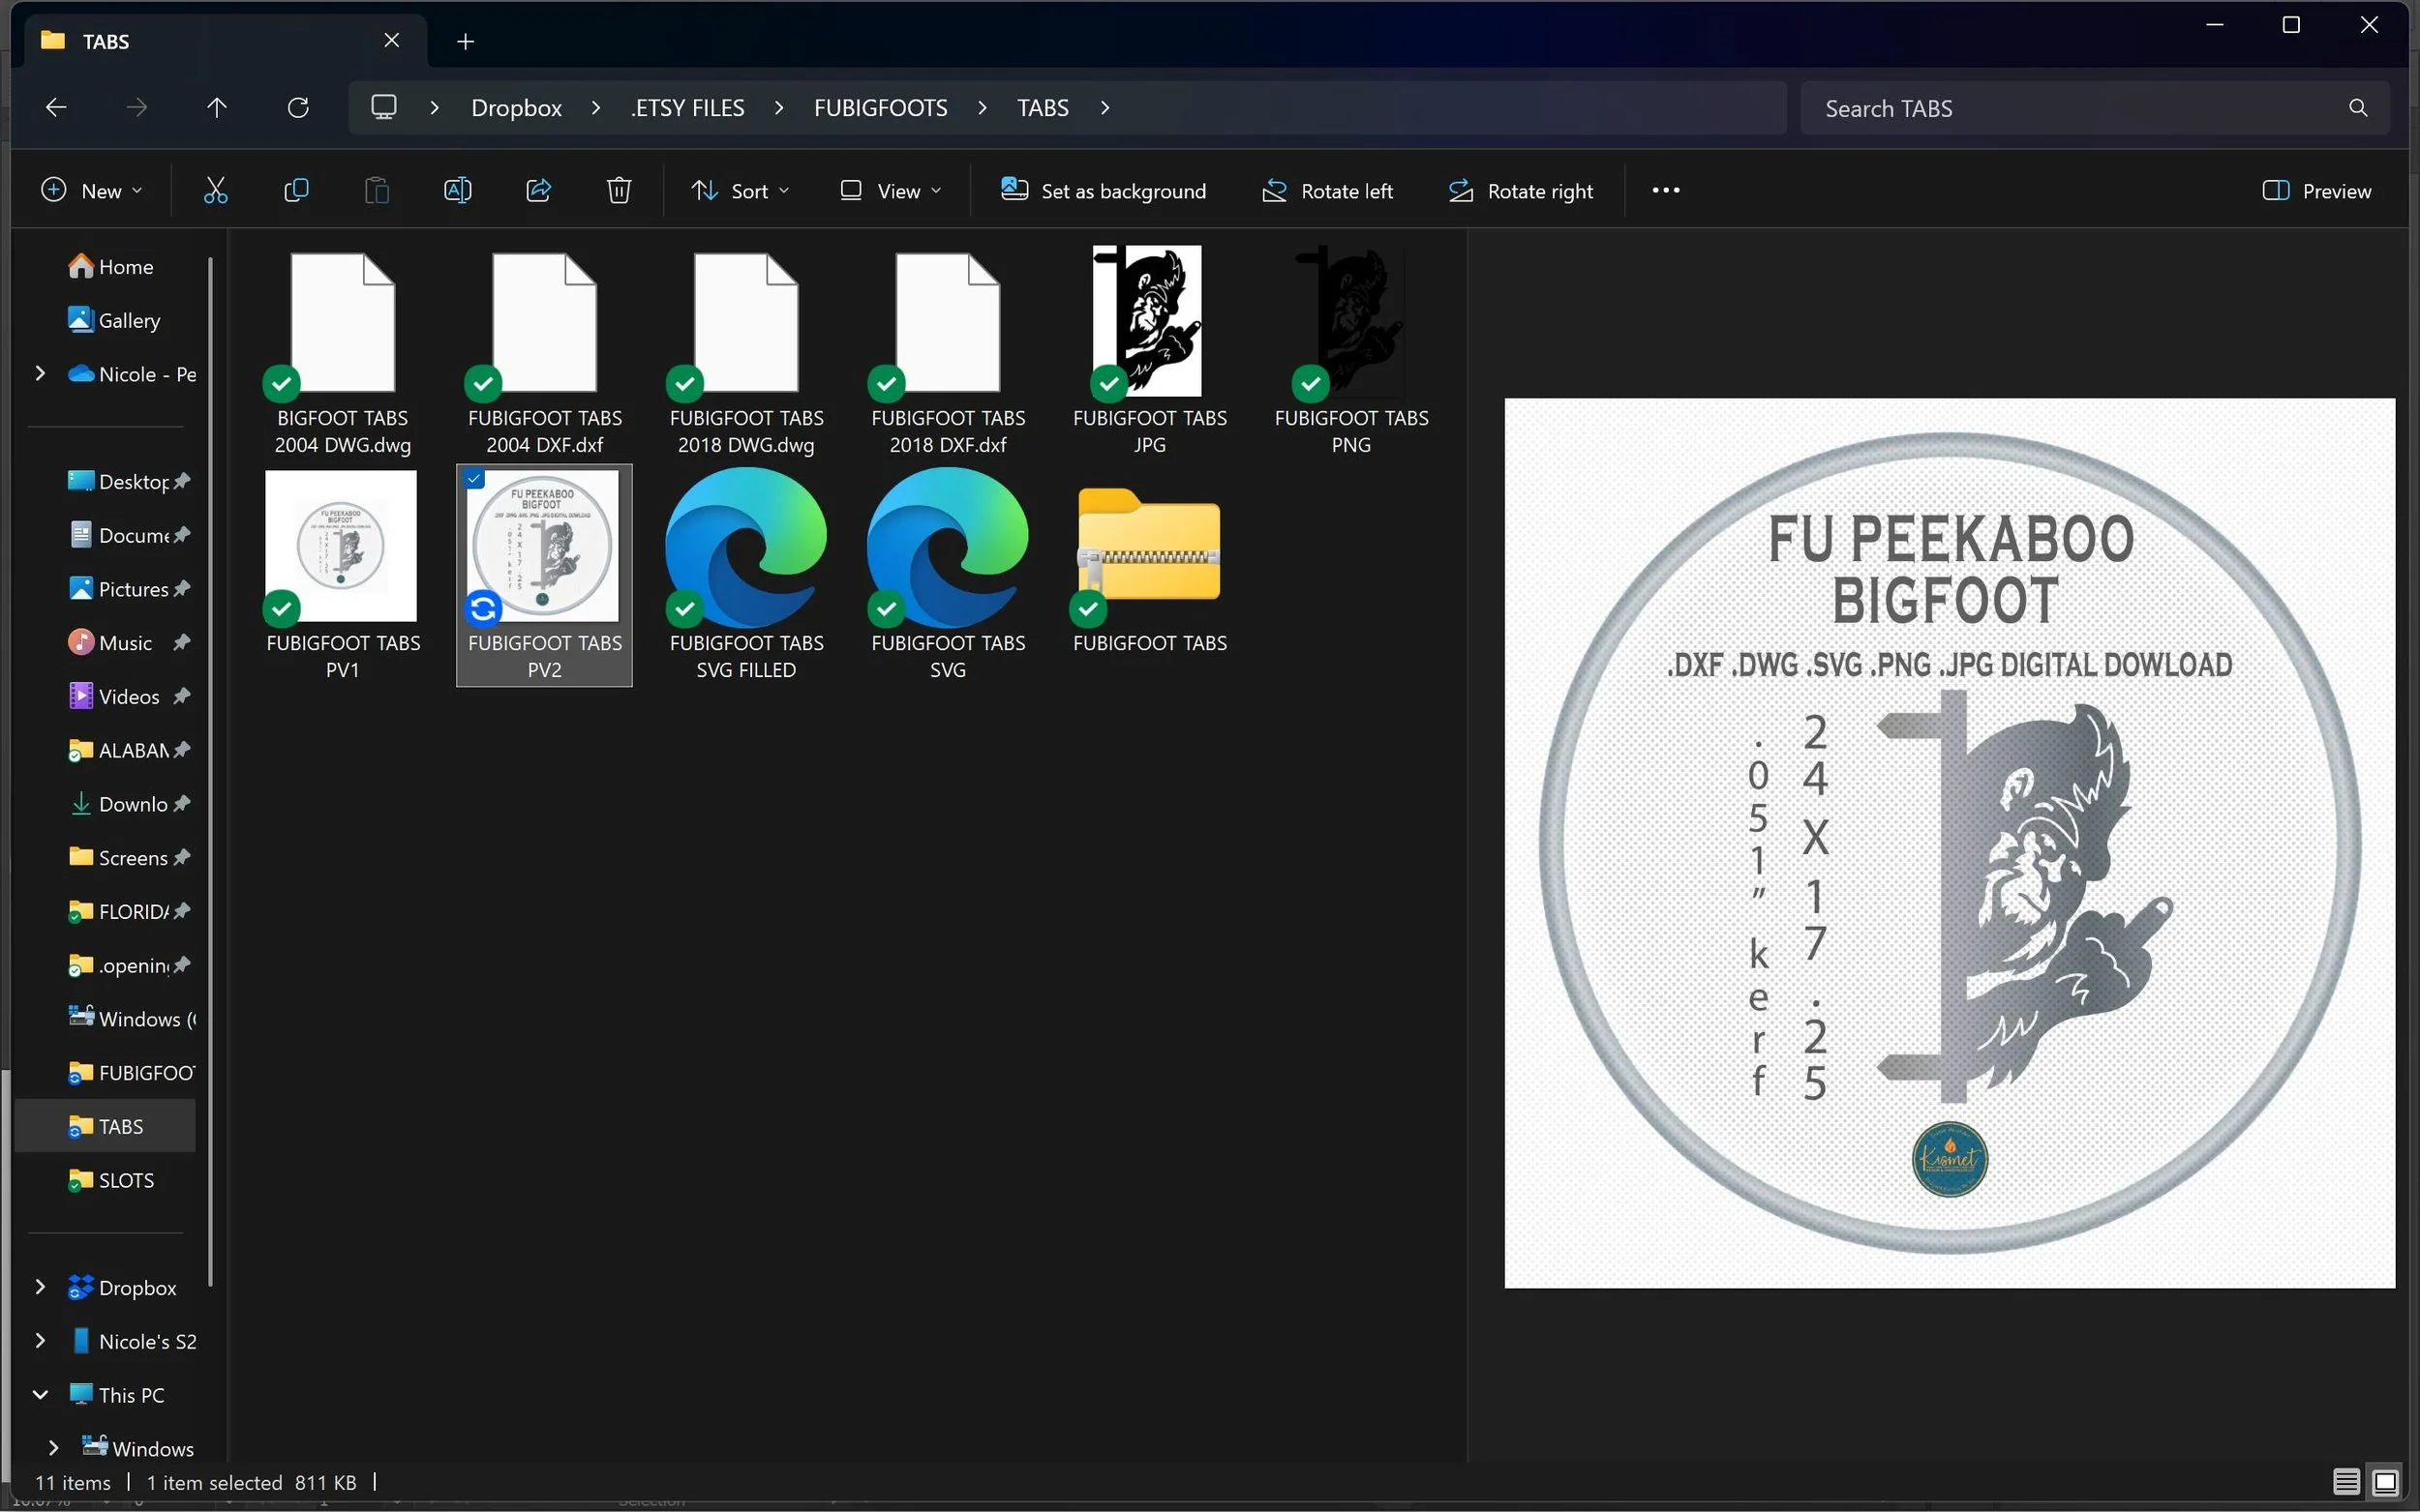Image resolution: width=2420 pixels, height=1512 pixels.
Task: Click the Refresh button in navigation bar
Action: coord(298,107)
